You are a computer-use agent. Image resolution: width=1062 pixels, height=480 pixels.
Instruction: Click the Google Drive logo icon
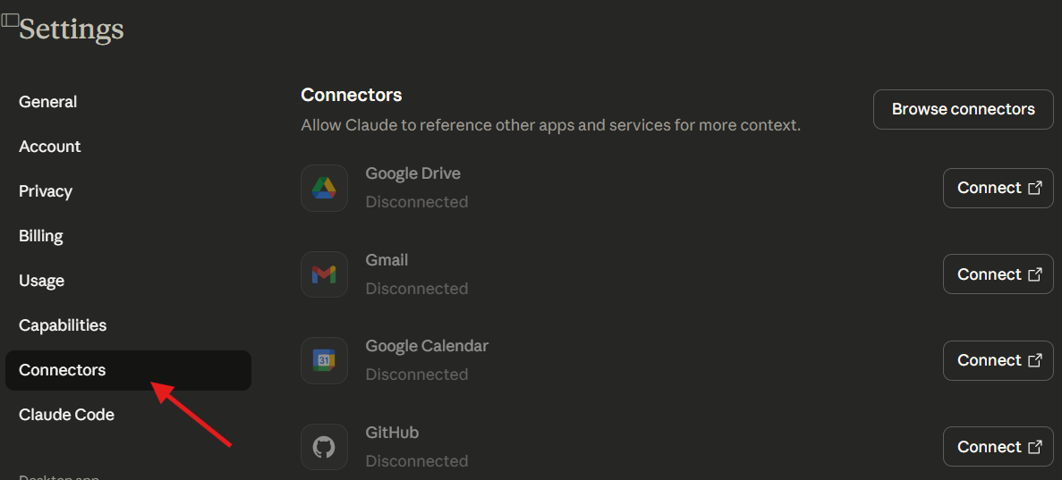point(324,188)
